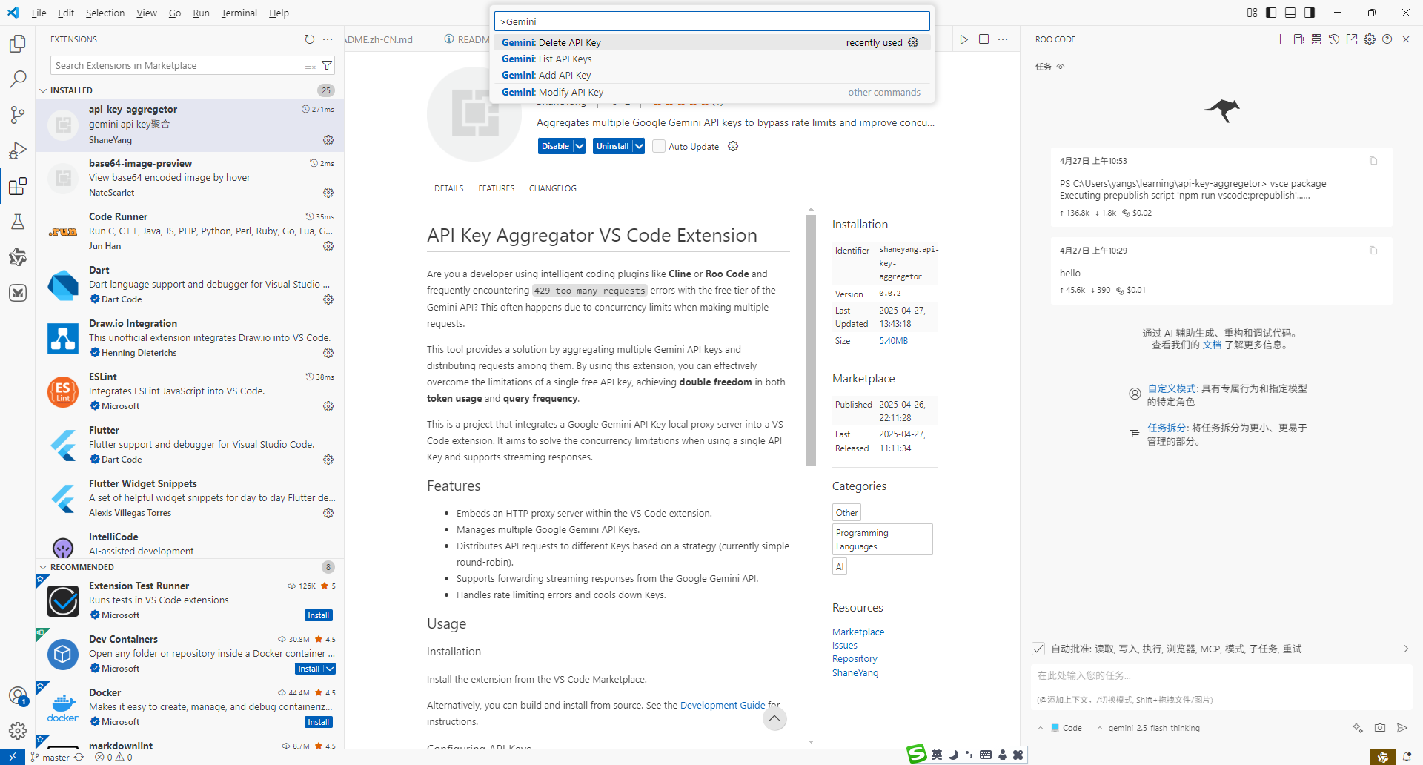The width and height of the screenshot is (1423, 765).
Task: Switch to the CHANGELOG tab
Action: [x=553, y=188]
